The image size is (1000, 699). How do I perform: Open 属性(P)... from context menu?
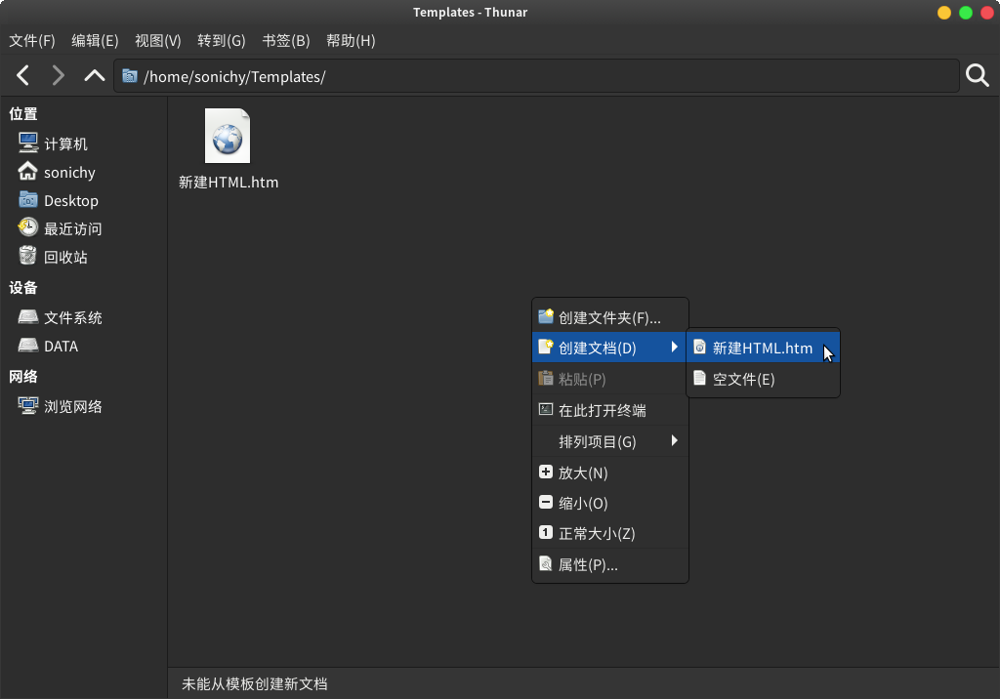(588, 564)
